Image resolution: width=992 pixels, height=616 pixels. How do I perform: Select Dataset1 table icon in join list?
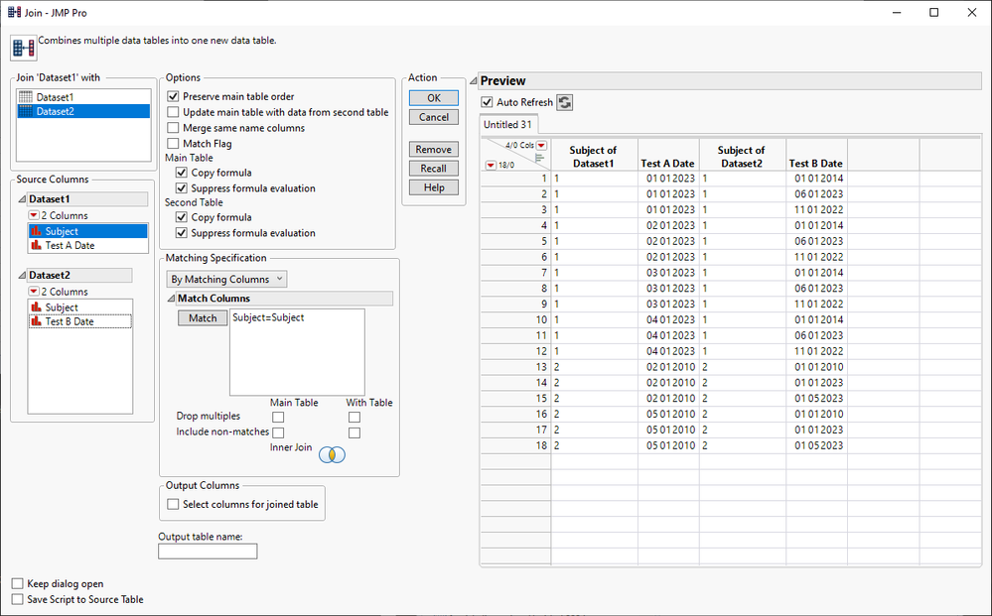26,97
